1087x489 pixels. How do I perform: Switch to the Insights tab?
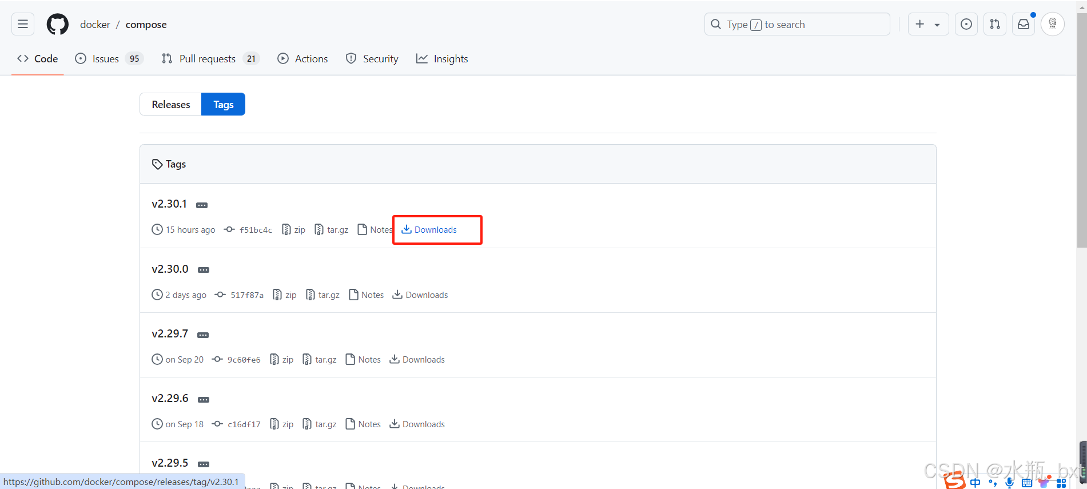[442, 58]
